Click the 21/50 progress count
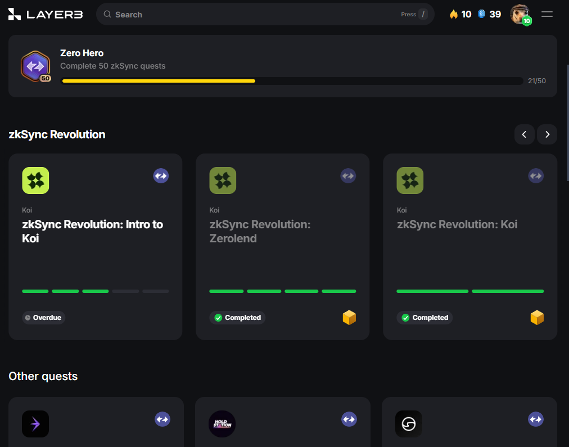Screen dimensions: 569x447 point(537,81)
